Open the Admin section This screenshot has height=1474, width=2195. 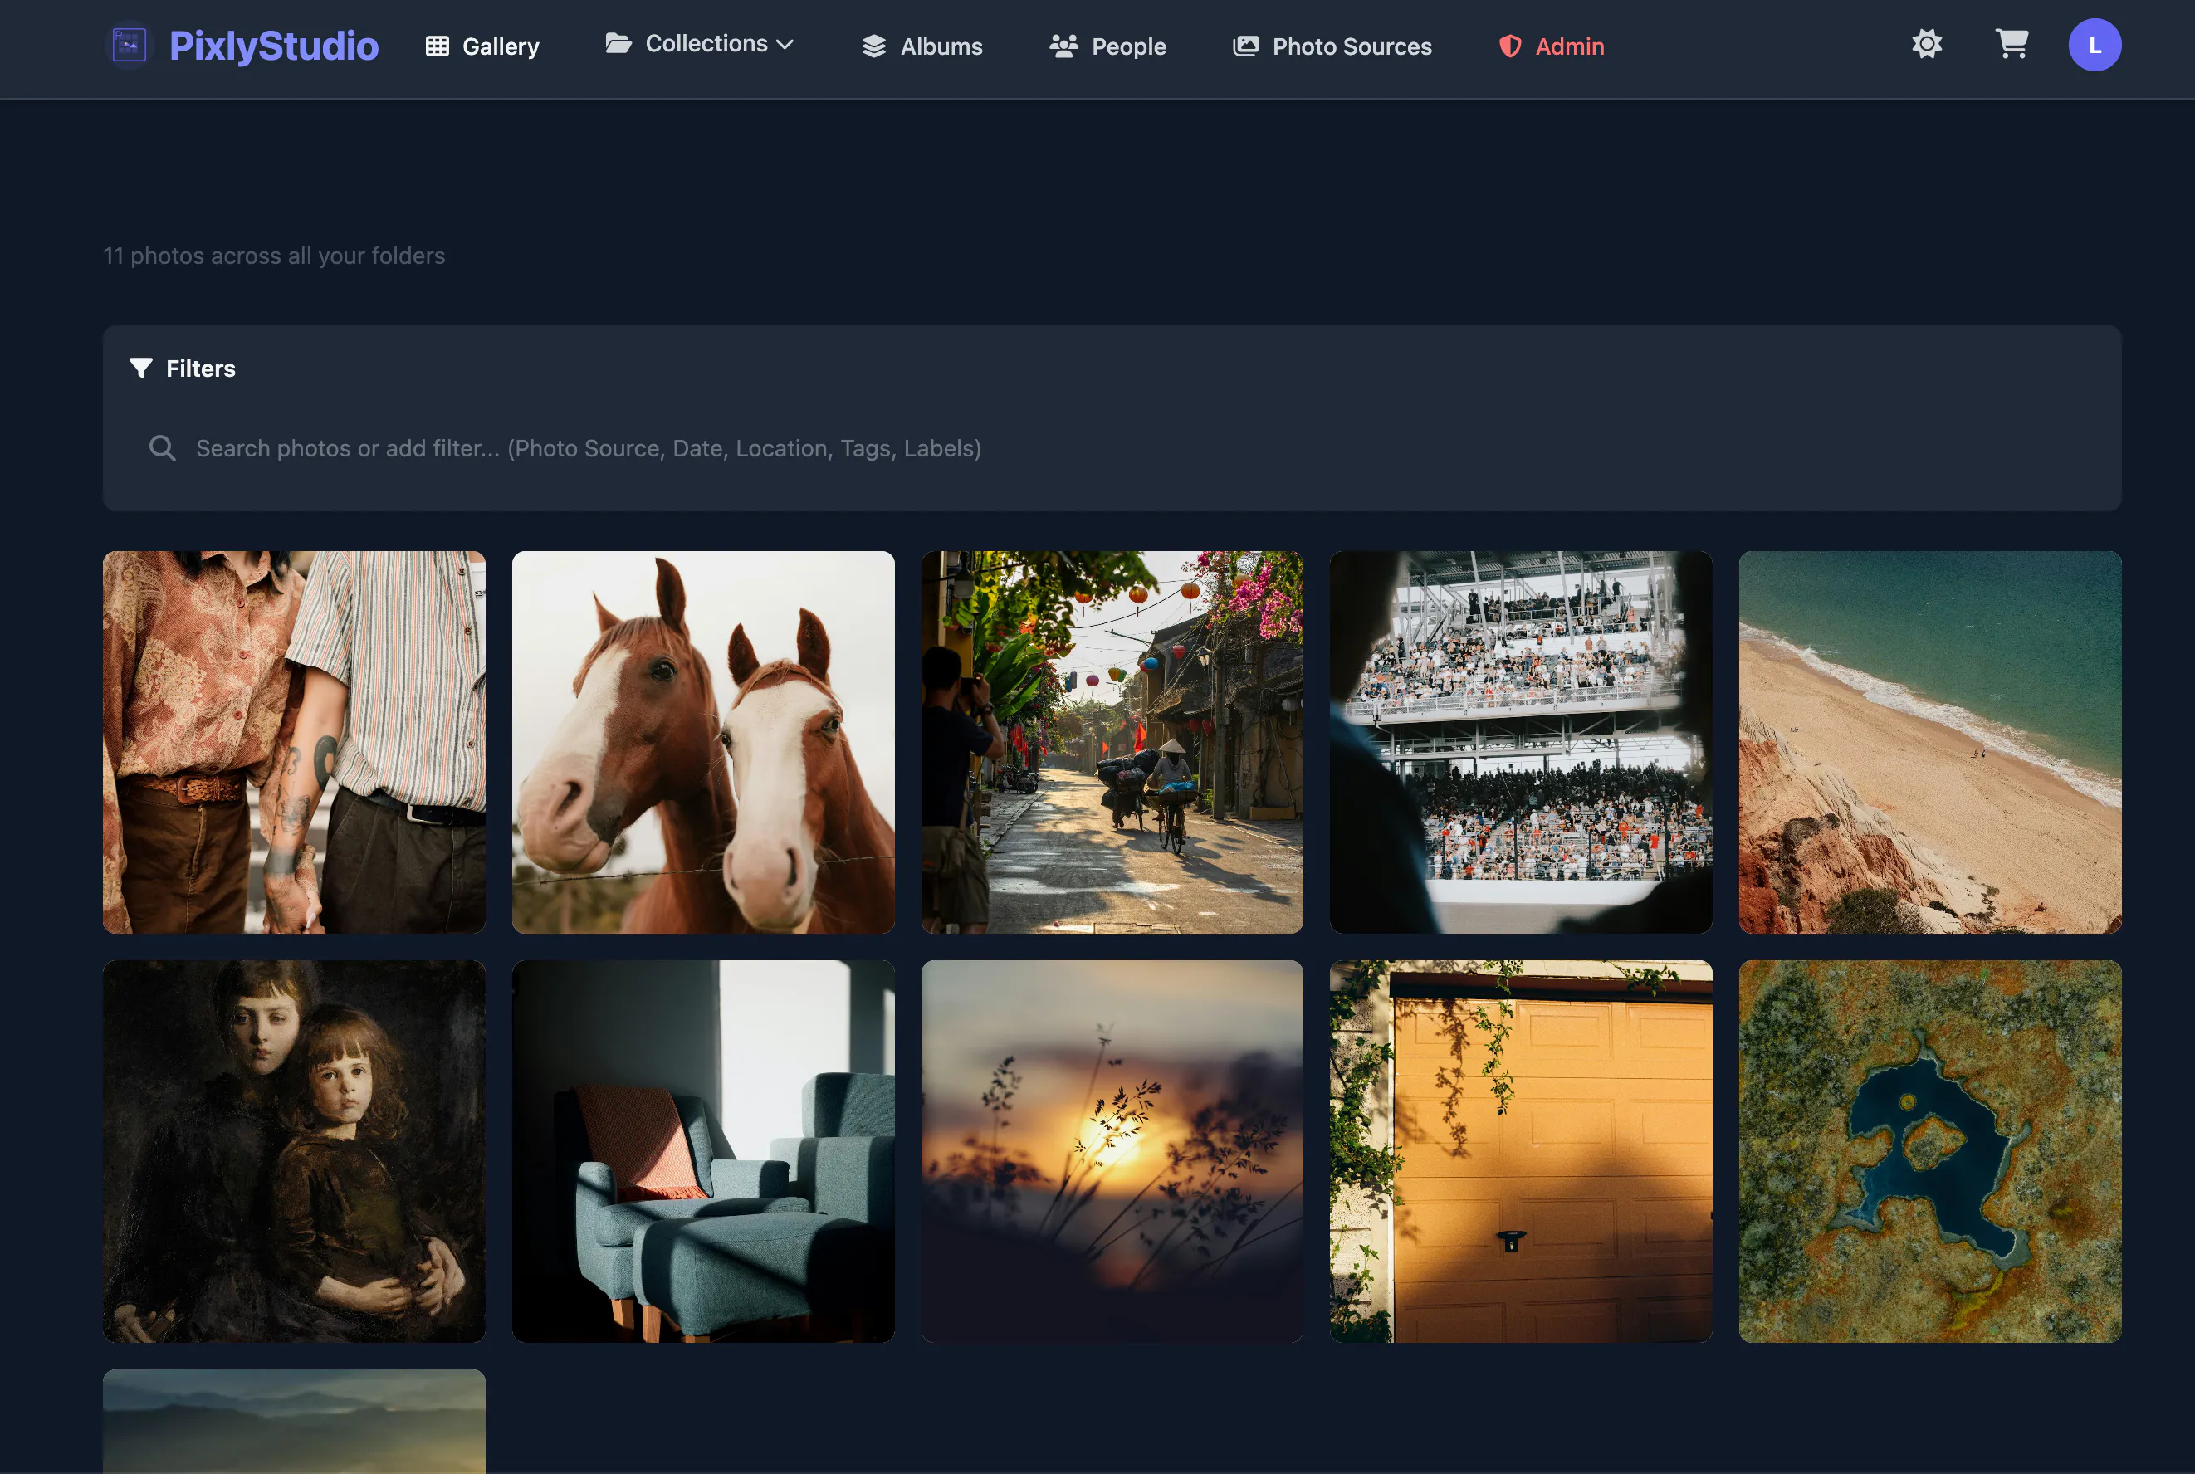tap(1551, 46)
